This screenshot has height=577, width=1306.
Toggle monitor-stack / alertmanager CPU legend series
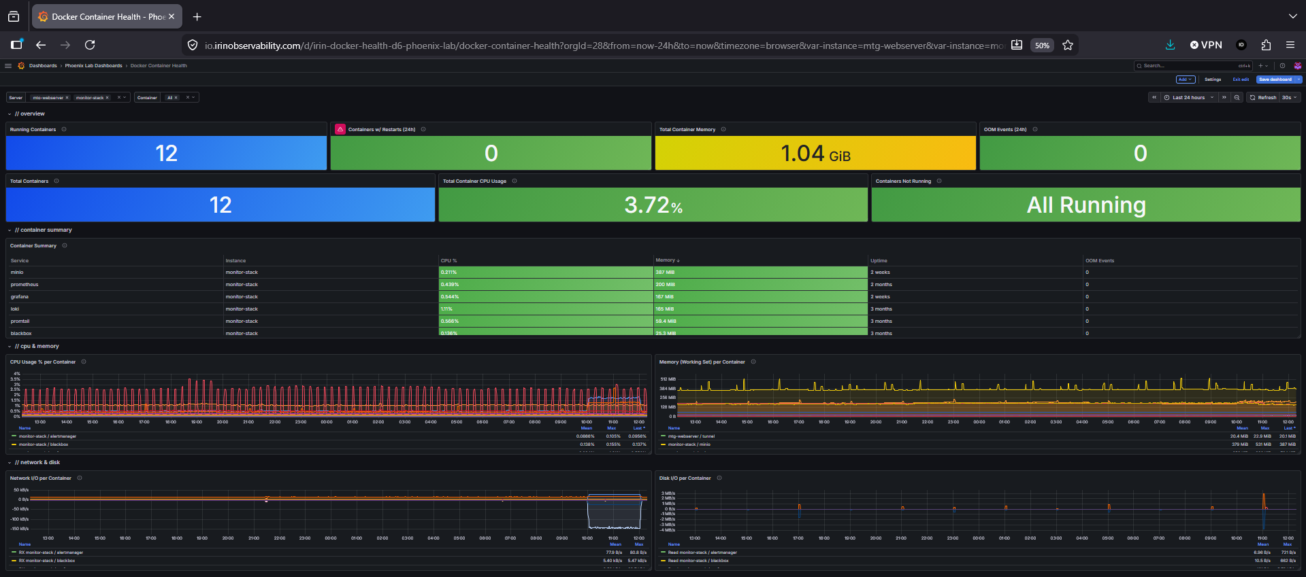pos(48,436)
